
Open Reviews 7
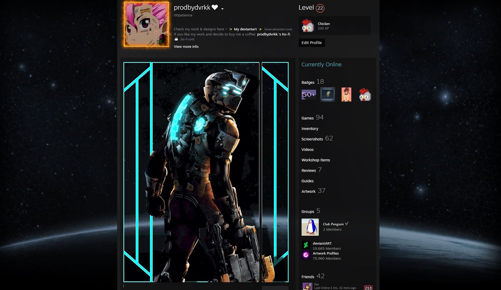tap(311, 170)
